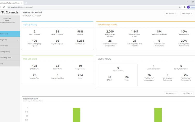Open the lower Last 7 Days dropdown above the chart

187,93
